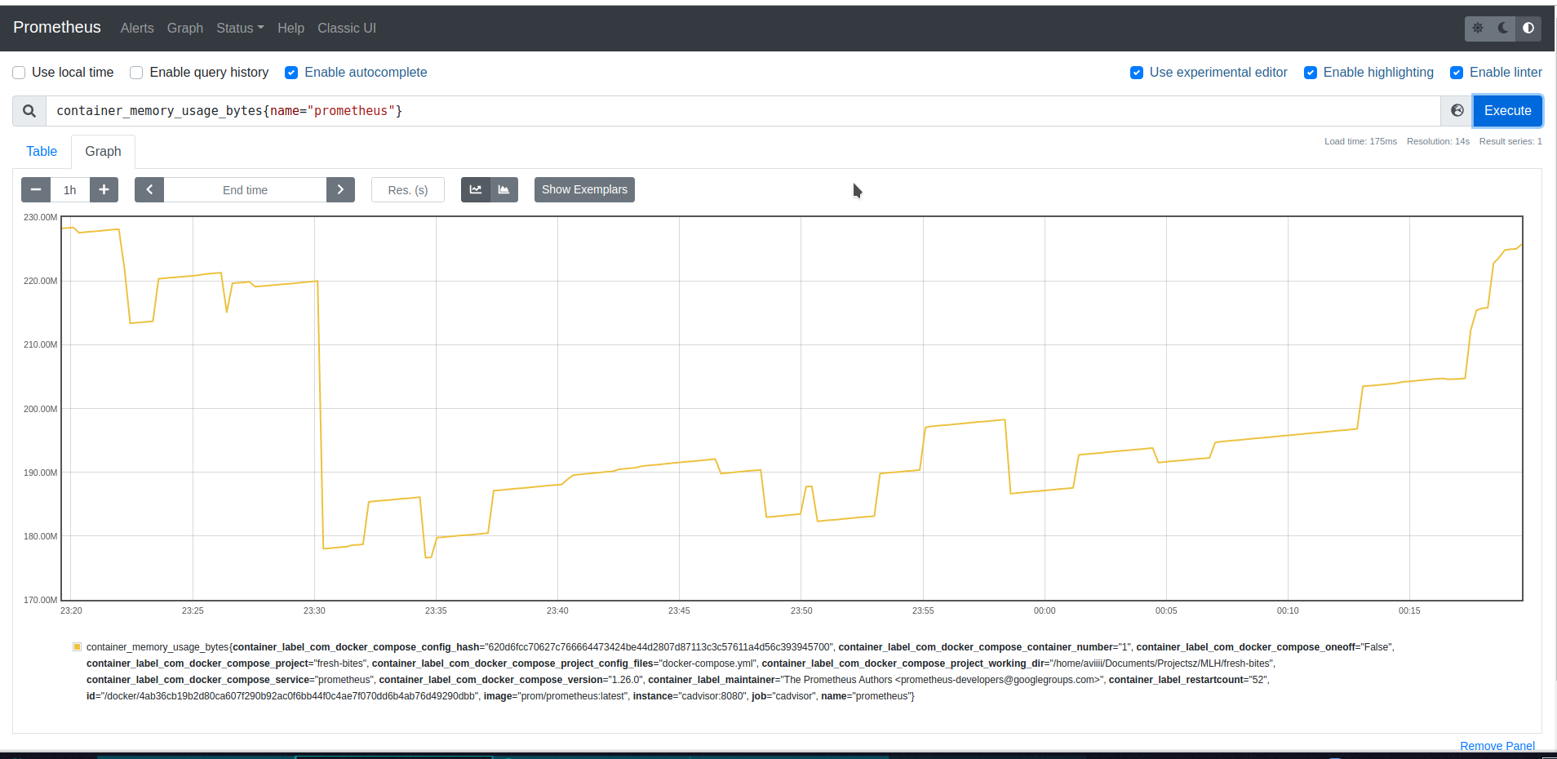Disable the Enable autocomplete checkbox
Viewport: 1557px width, 759px height.
pos(291,73)
